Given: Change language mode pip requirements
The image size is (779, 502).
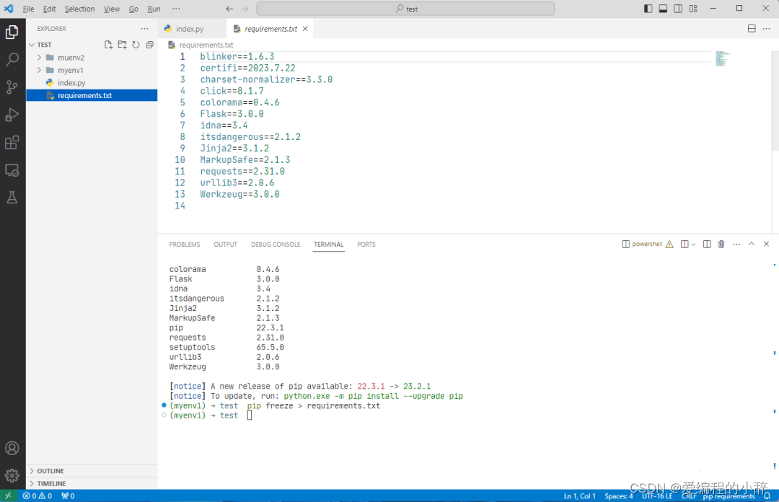Looking at the screenshot, I should pos(729,496).
